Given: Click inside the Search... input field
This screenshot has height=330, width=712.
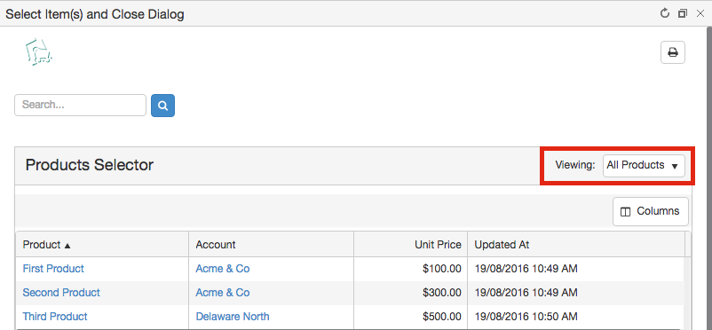Looking at the screenshot, I should coord(81,105).
